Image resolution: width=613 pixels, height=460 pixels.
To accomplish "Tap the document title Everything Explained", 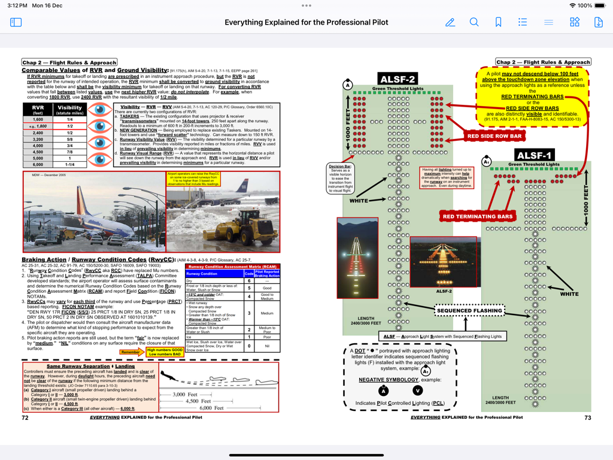I will [306, 22].
